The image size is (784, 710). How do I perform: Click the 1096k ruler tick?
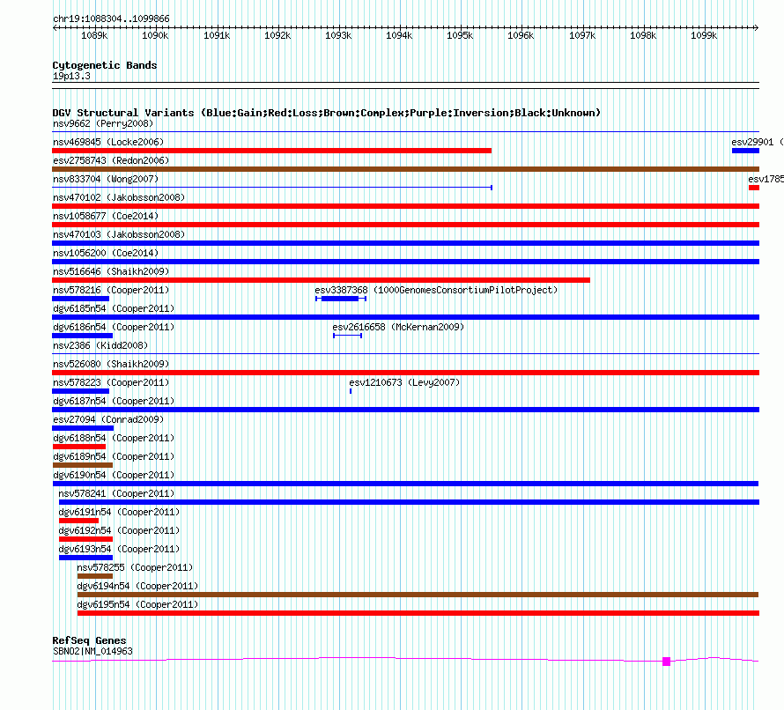coord(521,35)
